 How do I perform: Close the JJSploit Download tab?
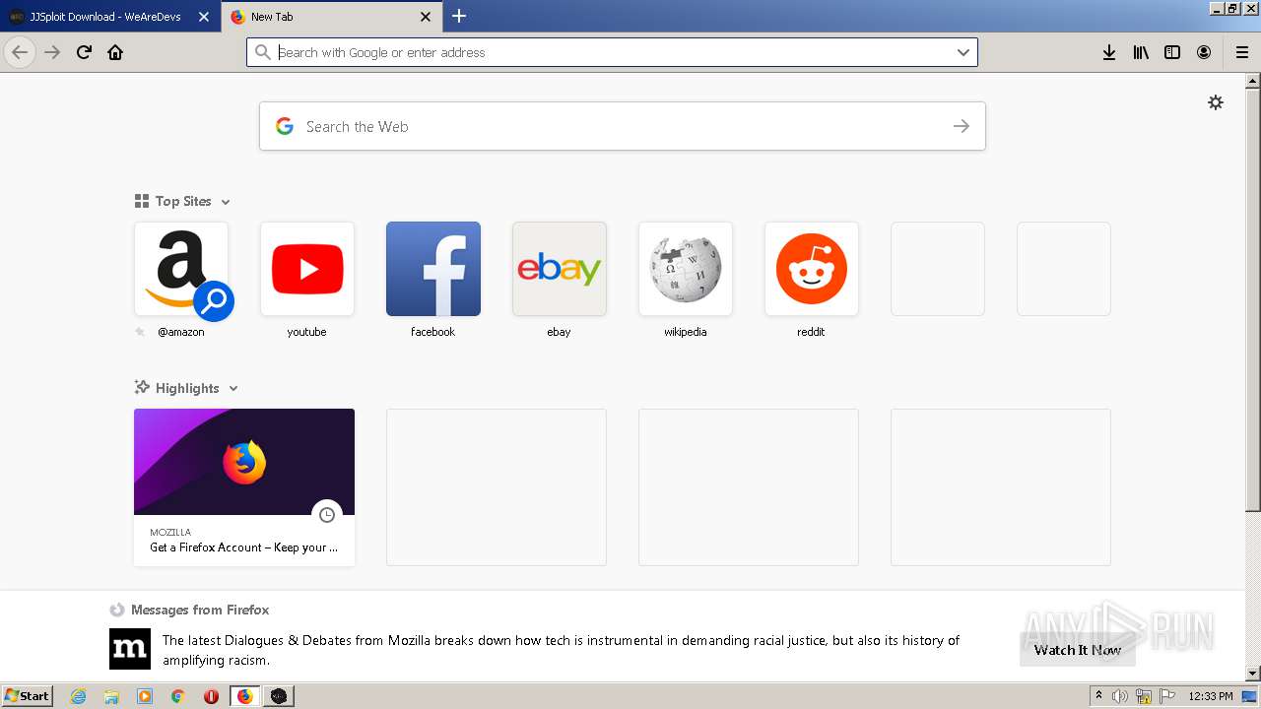click(x=204, y=17)
